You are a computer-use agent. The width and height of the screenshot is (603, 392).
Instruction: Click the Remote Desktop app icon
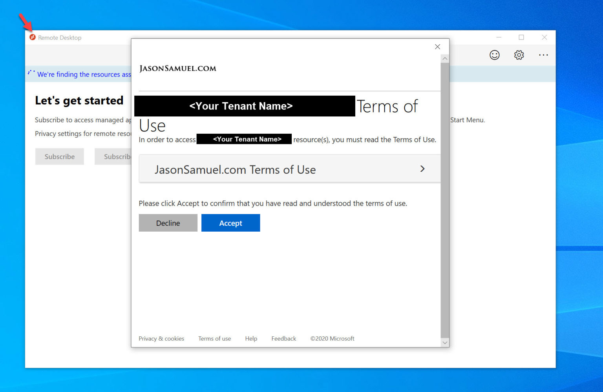click(x=33, y=37)
